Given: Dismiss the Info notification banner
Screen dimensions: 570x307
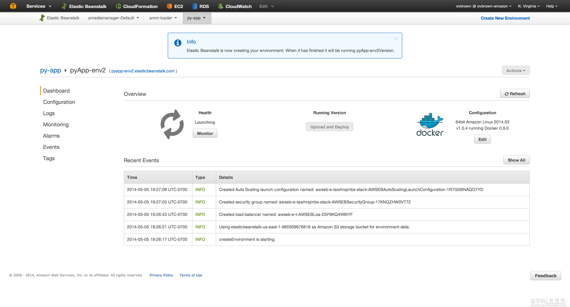Looking at the screenshot, I should point(396,39).
